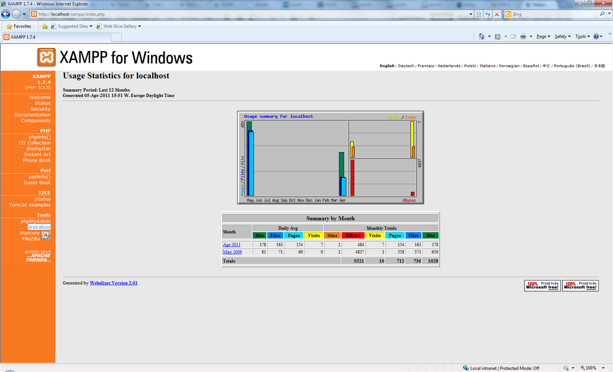This screenshot has width=613, height=372.
Task: Open the Tomcat examples link
Action: click(x=30, y=205)
